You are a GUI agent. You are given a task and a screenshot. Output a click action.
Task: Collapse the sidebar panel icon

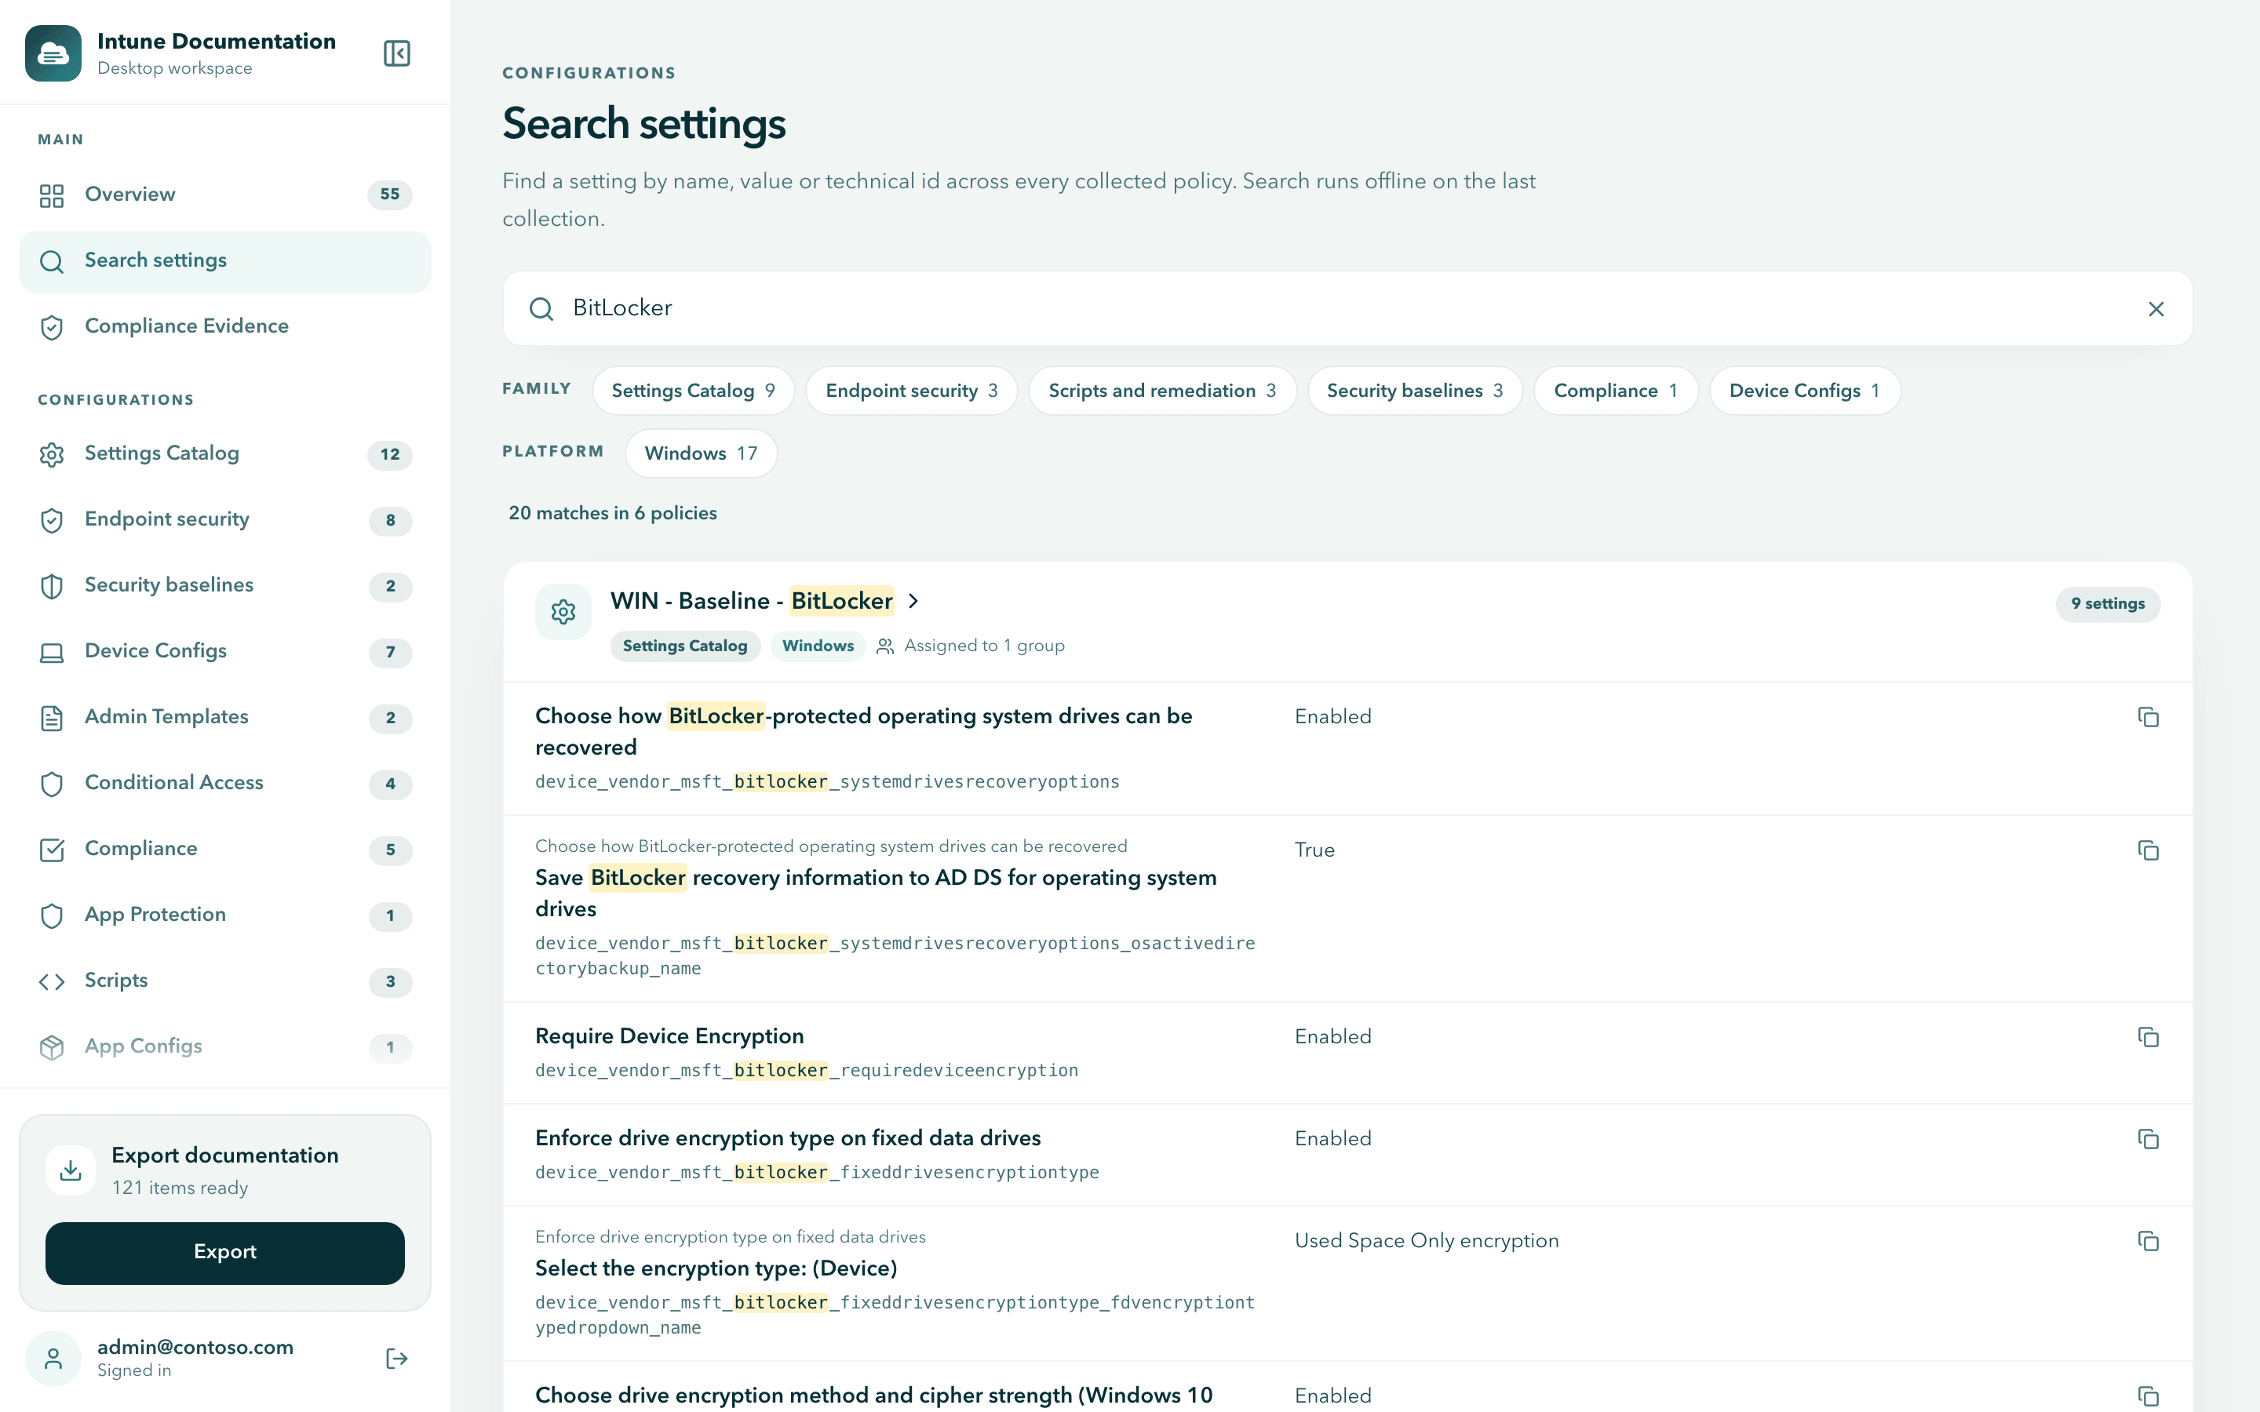[x=397, y=53]
